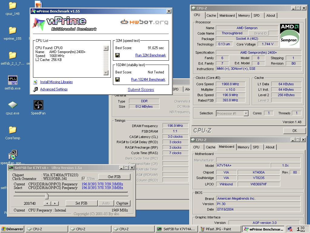Open the Processor #1 selection dropdown
310x233 pixels.
click(x=246, y=113)
